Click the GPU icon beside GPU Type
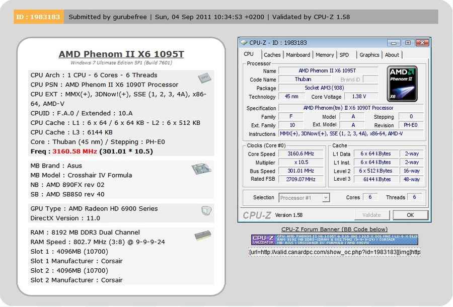 (x=205, y=210)
